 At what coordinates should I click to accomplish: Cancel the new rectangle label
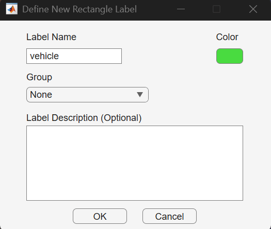click(x=169, y=216)
